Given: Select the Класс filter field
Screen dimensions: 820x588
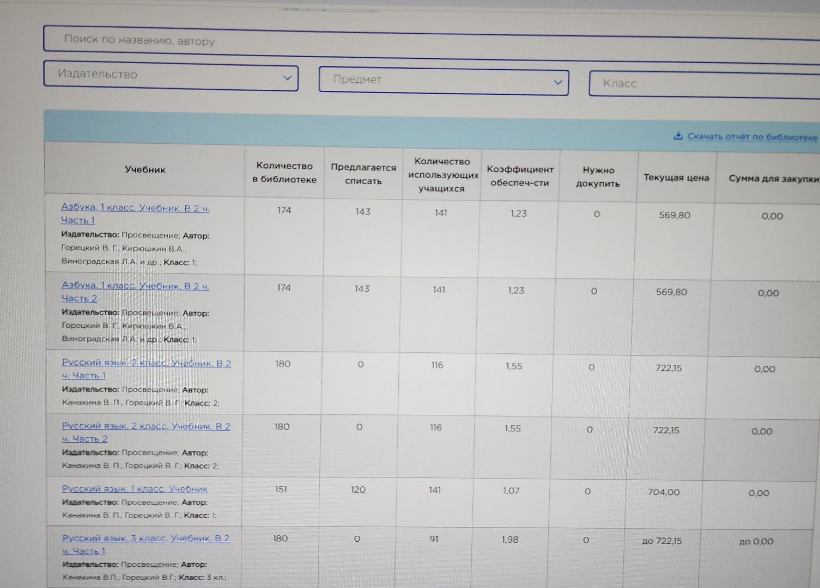Looking at the screenshot, I should pos(703,84).
